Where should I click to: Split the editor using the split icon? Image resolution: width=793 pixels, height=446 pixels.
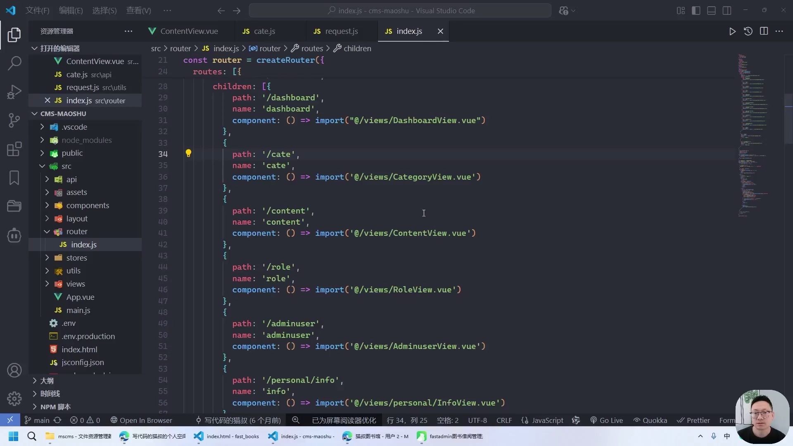coord(764,31)
